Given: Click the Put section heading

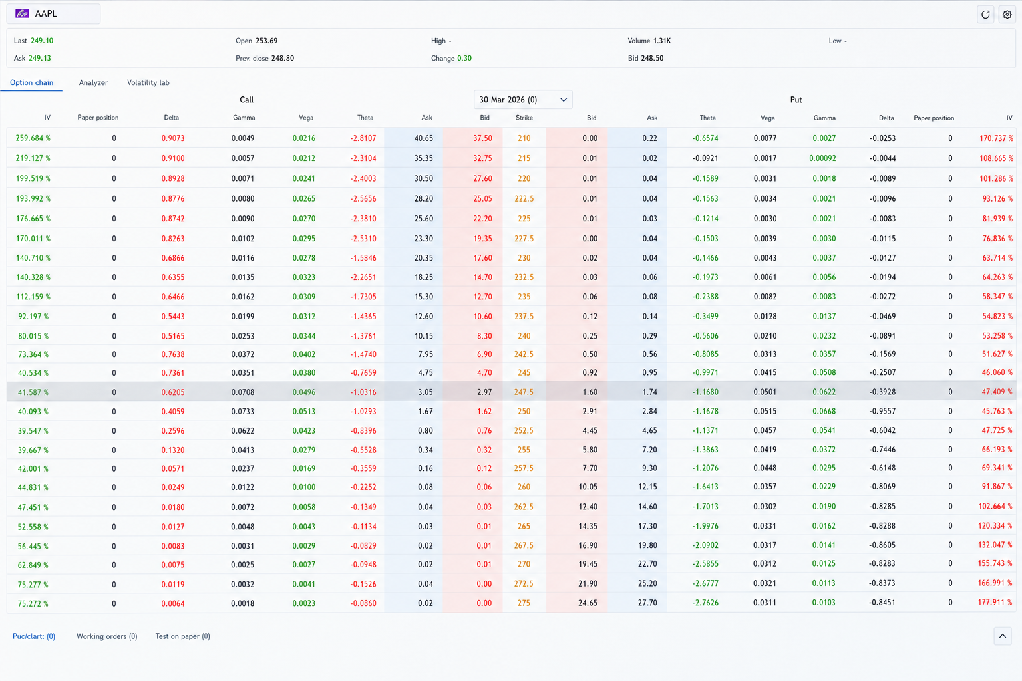Looking at the screenshot, I should 796,100.
